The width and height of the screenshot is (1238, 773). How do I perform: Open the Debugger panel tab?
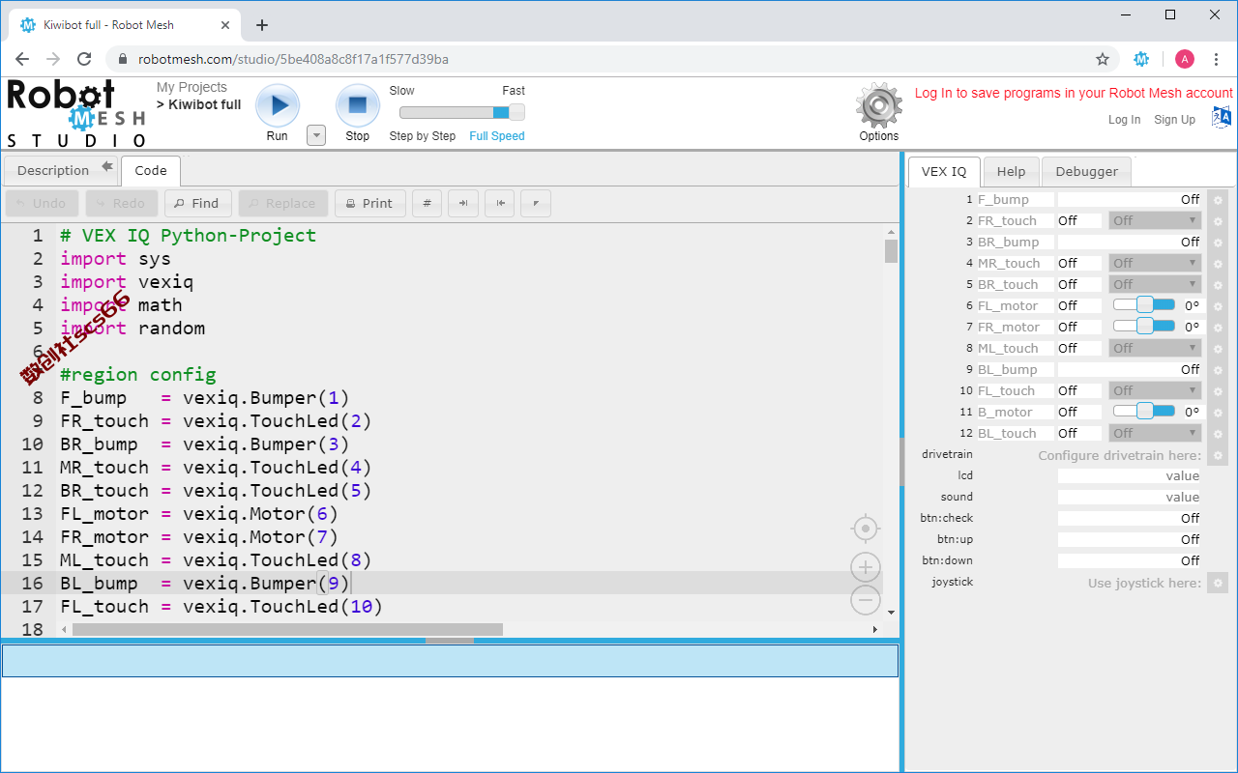[x=1086, y=172]
